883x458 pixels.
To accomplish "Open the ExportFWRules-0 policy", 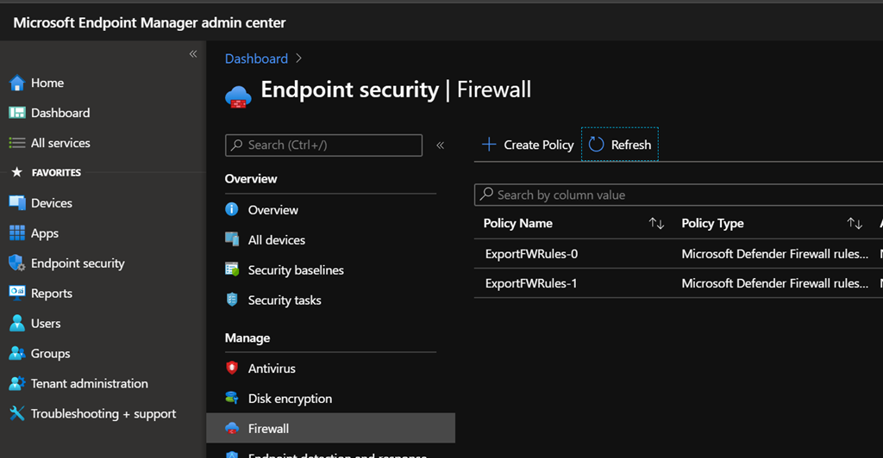I will tap(531, 254).
